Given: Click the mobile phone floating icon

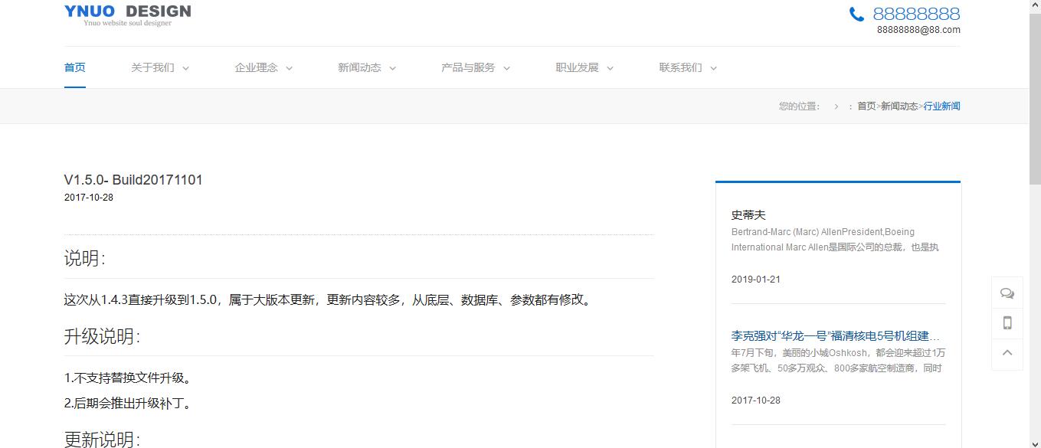Looking at the screenshot, I should tap(1007, 323).
